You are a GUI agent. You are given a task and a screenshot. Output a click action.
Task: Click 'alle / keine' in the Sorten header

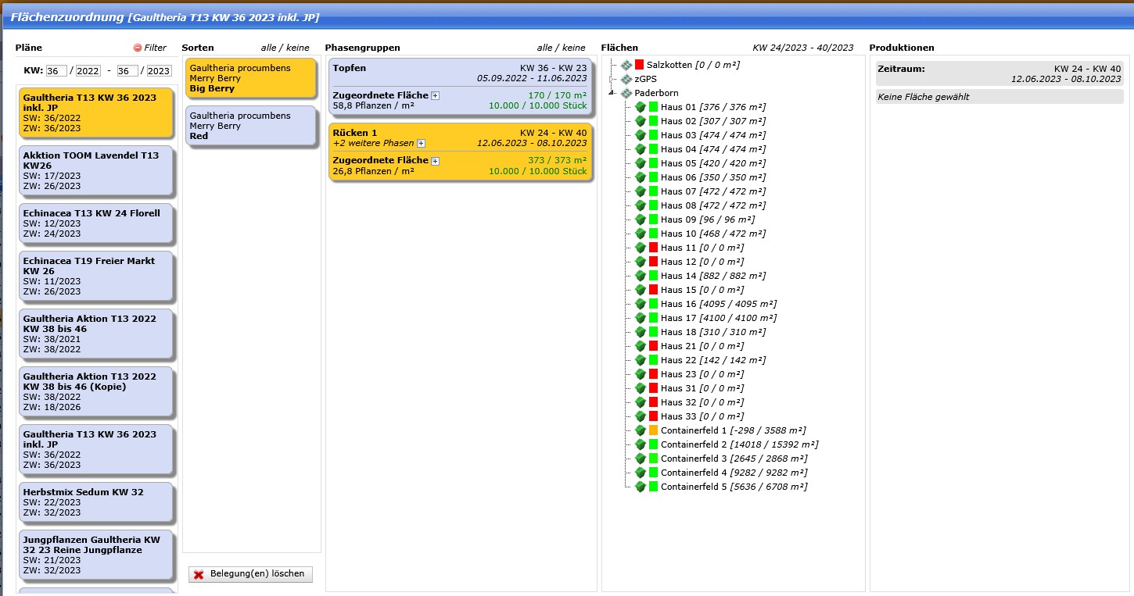pos(287,48)
